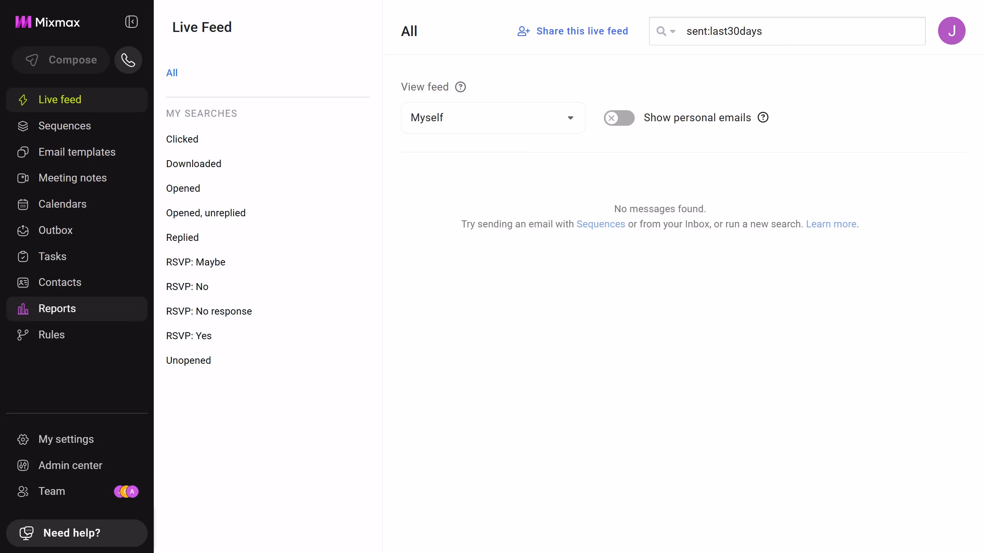
Task: Toggle Show personal emails switch
Action: tap(619, 118)
